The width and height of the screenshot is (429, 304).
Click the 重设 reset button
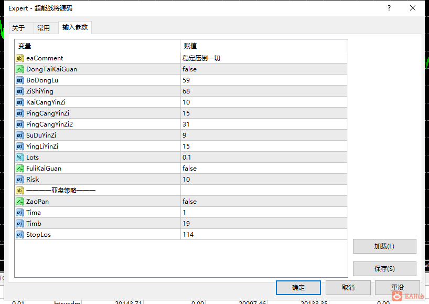(397, 288)
